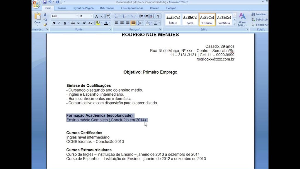This screenshot has width=300, height=169.
Task: Customize the Quick Access toolbar dropdown
Action: point(64,2)
